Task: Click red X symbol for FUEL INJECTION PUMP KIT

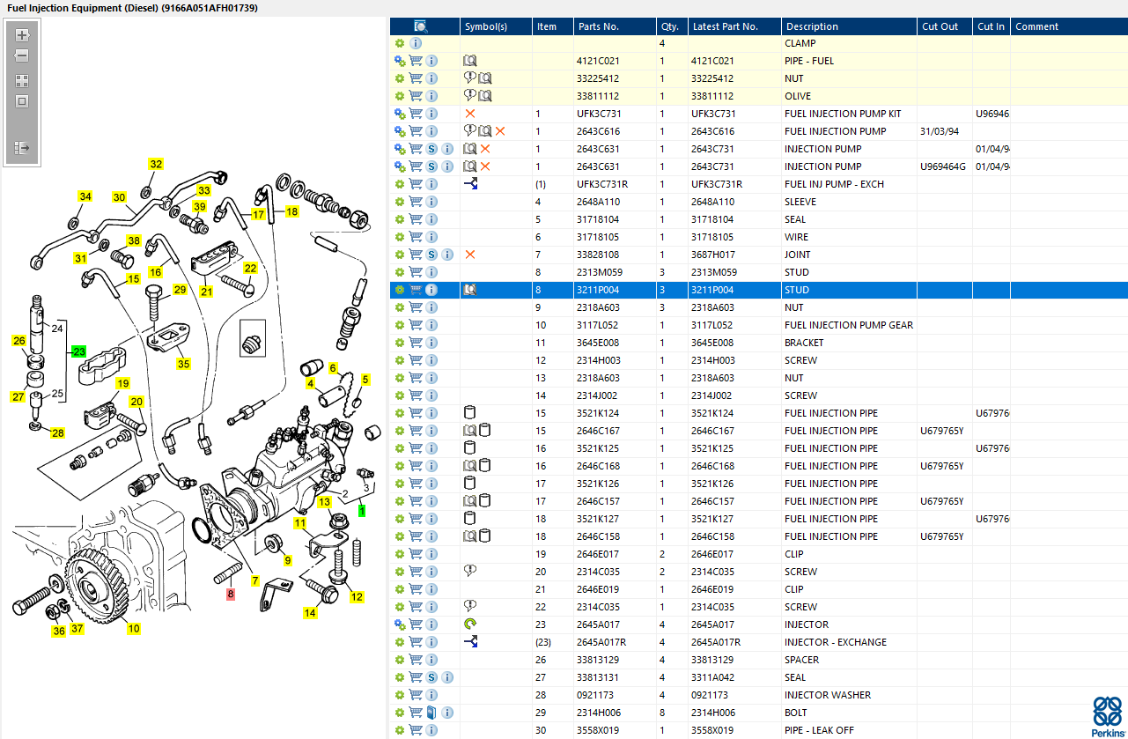Action: click(x=470, y=114)
